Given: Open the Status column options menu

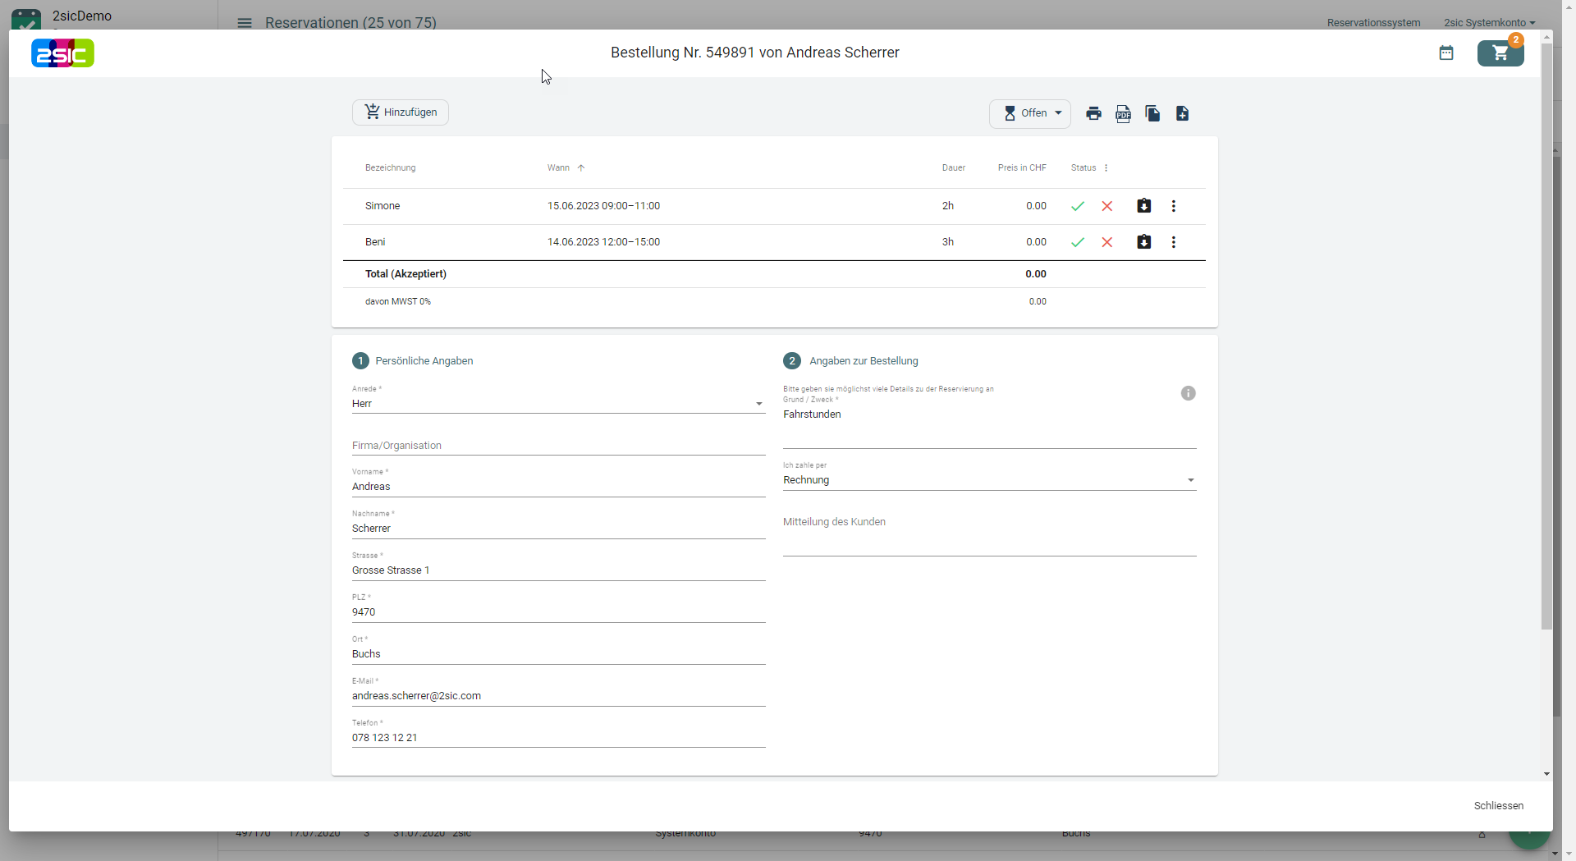Looking at the screenshot, I should coord(1106,168).
